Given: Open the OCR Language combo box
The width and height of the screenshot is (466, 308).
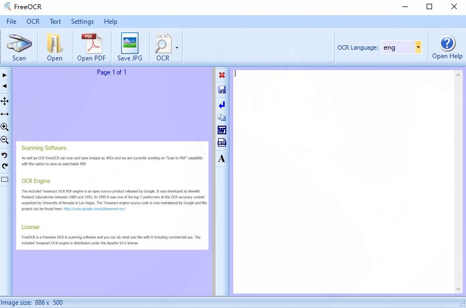Looking at the screenshot, I should click(401, 47).
